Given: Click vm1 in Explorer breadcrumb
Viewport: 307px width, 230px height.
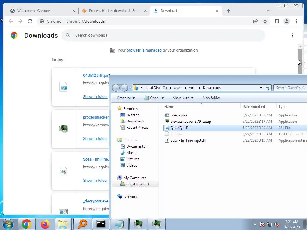Looking at the screenshot, I should (x=192, y=88).
